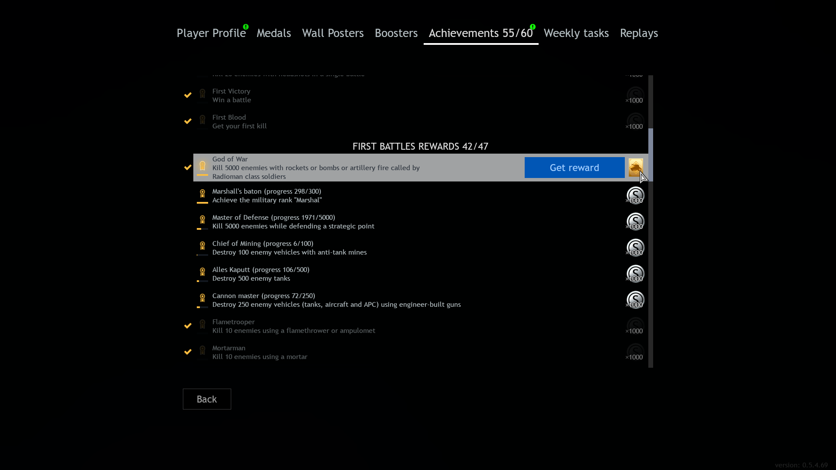Click the checkmark beside First Victory
The height and width of the screenshot is (470, 836).
click(188, 95)
